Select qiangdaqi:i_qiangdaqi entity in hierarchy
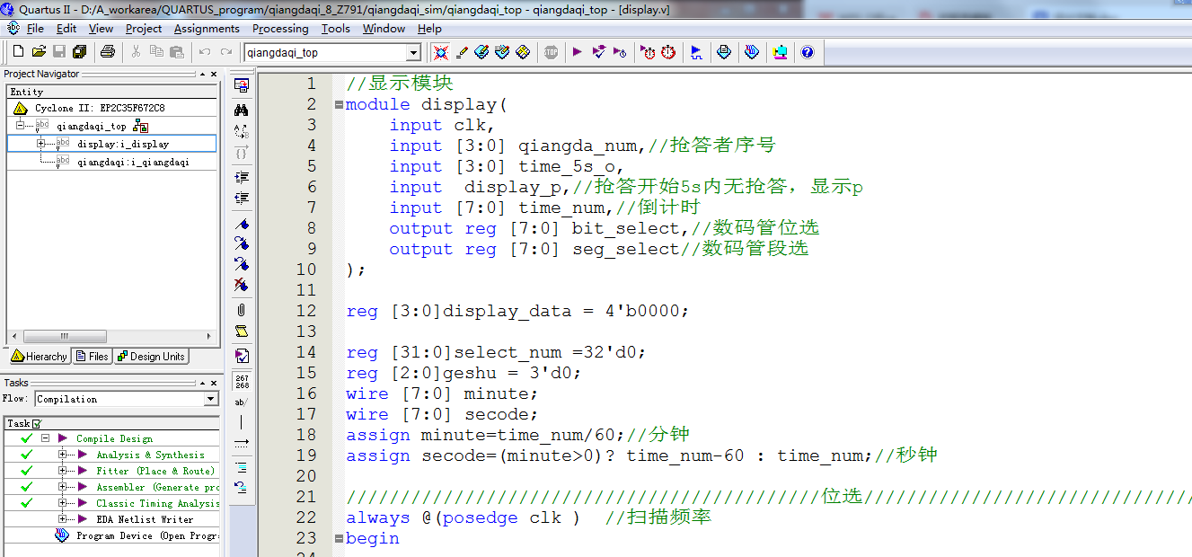The width and height of the screenshot is (1192, 557). [132, 163]
